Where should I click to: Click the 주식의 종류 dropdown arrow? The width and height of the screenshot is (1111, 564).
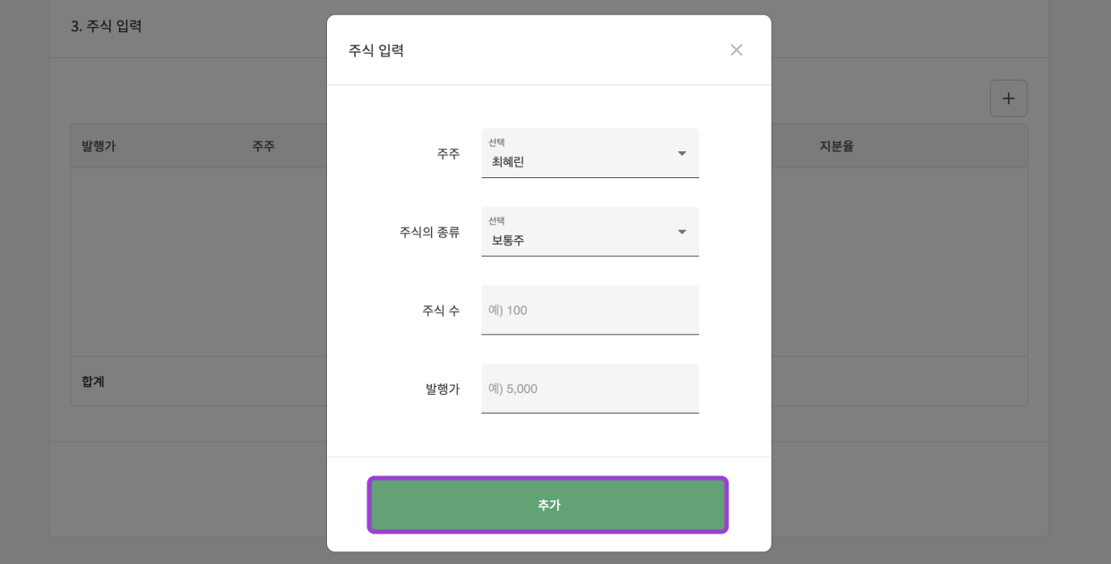point(682,233)
